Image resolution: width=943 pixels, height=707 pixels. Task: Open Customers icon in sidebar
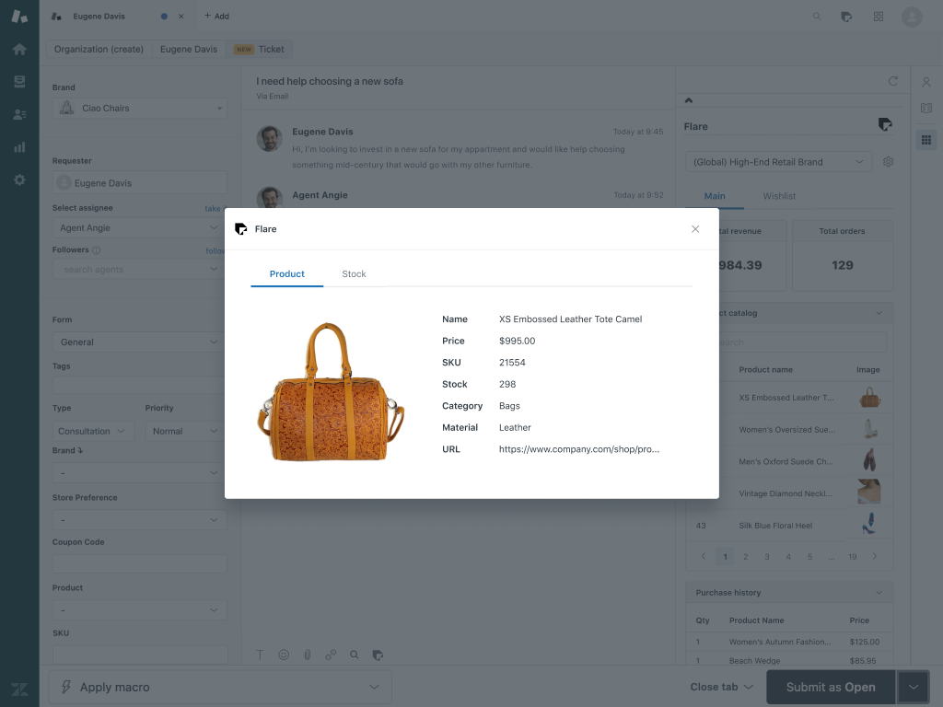click(19, 115)
